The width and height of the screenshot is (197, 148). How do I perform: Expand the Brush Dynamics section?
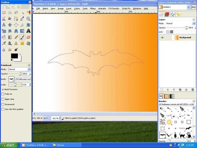[x=3, y=89]
